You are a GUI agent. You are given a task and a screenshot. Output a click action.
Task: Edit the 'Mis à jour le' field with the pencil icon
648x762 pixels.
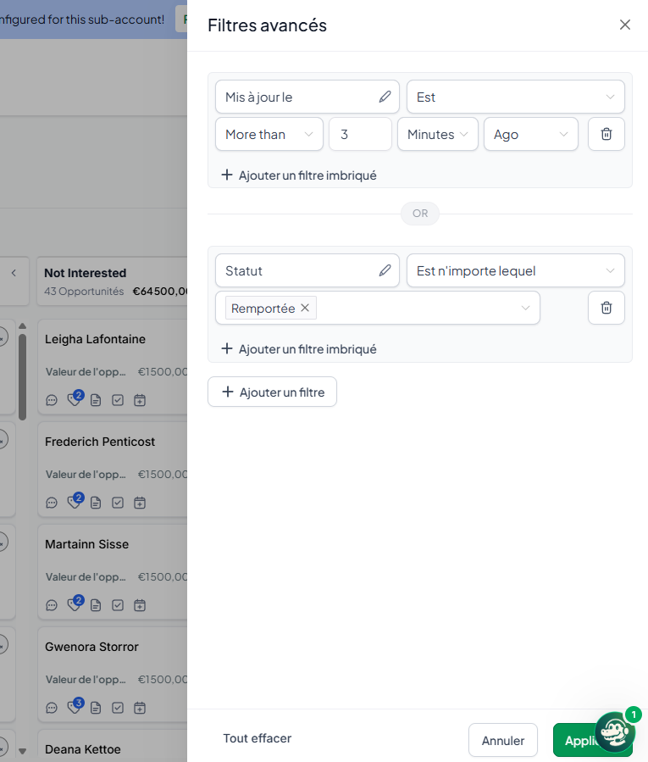pos(385,97)
